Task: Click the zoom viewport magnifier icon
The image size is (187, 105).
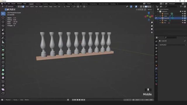Action: click(x=152, y=22)
